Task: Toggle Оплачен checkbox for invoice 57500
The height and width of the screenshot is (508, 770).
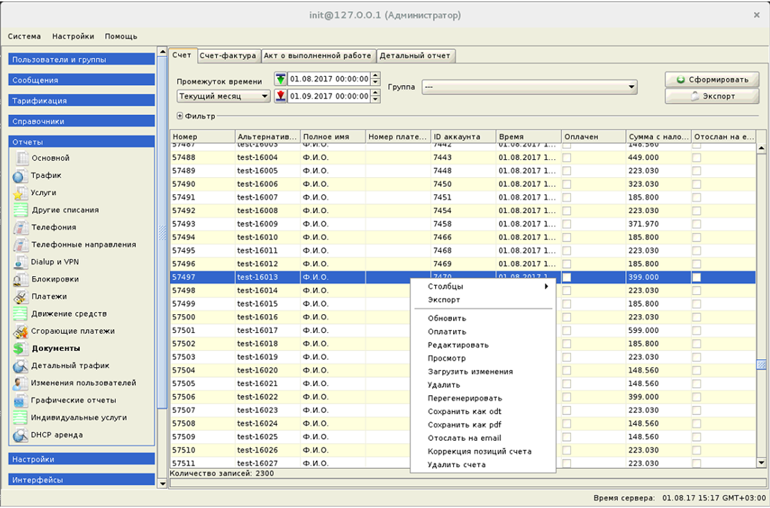Action: [x=567, y=317]
